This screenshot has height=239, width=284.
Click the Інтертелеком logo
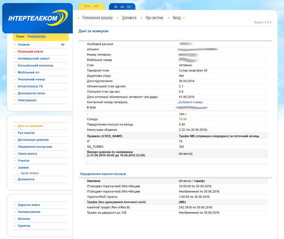click(38, 18)
